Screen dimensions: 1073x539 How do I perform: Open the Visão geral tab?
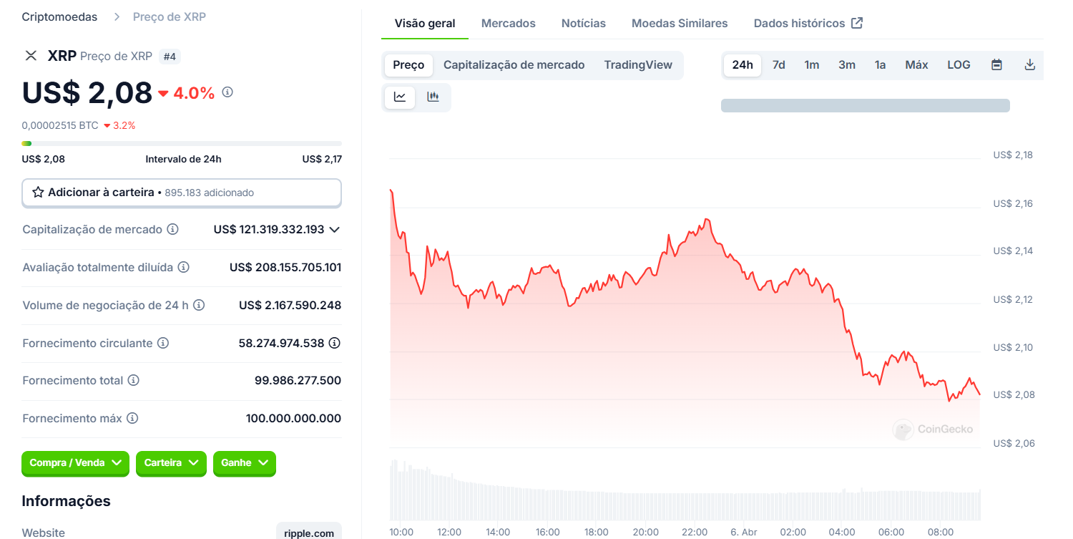point(425,23)
